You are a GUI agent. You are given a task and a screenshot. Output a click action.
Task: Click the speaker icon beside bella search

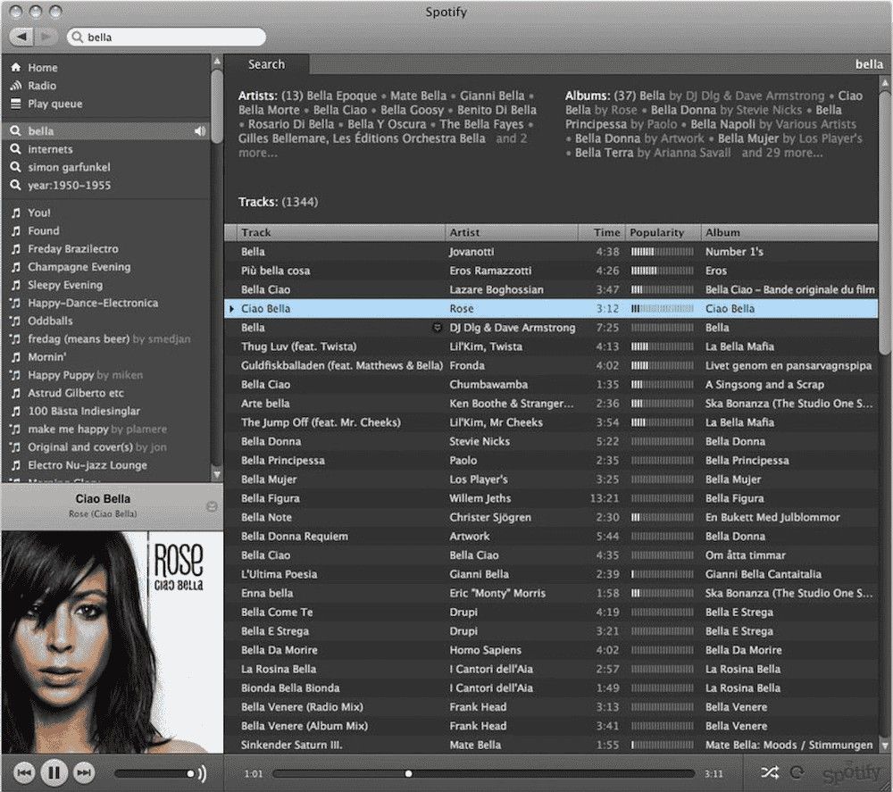point(200,131)
